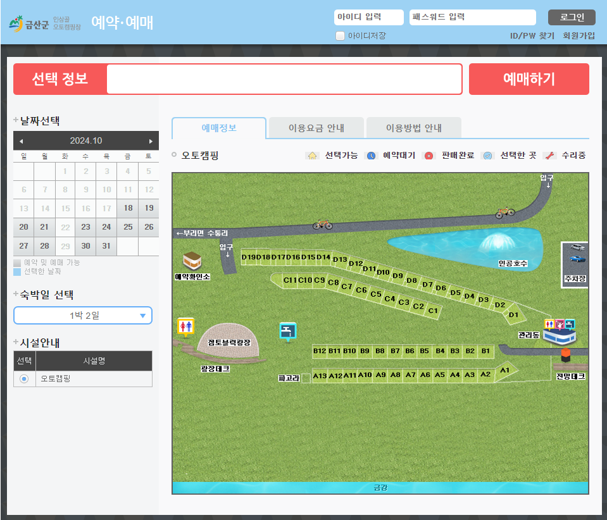Select October 20 in the calendar
This screenshot has height=520, width=607.
pyautogui.click(x=23, y=227)
